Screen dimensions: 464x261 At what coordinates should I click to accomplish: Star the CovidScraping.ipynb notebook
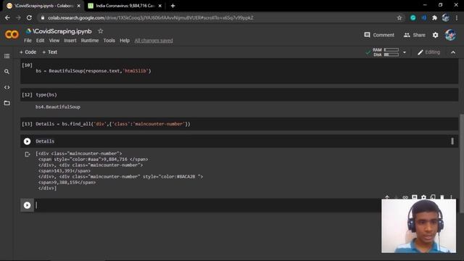pyautogui.click(x=101, y=30)
